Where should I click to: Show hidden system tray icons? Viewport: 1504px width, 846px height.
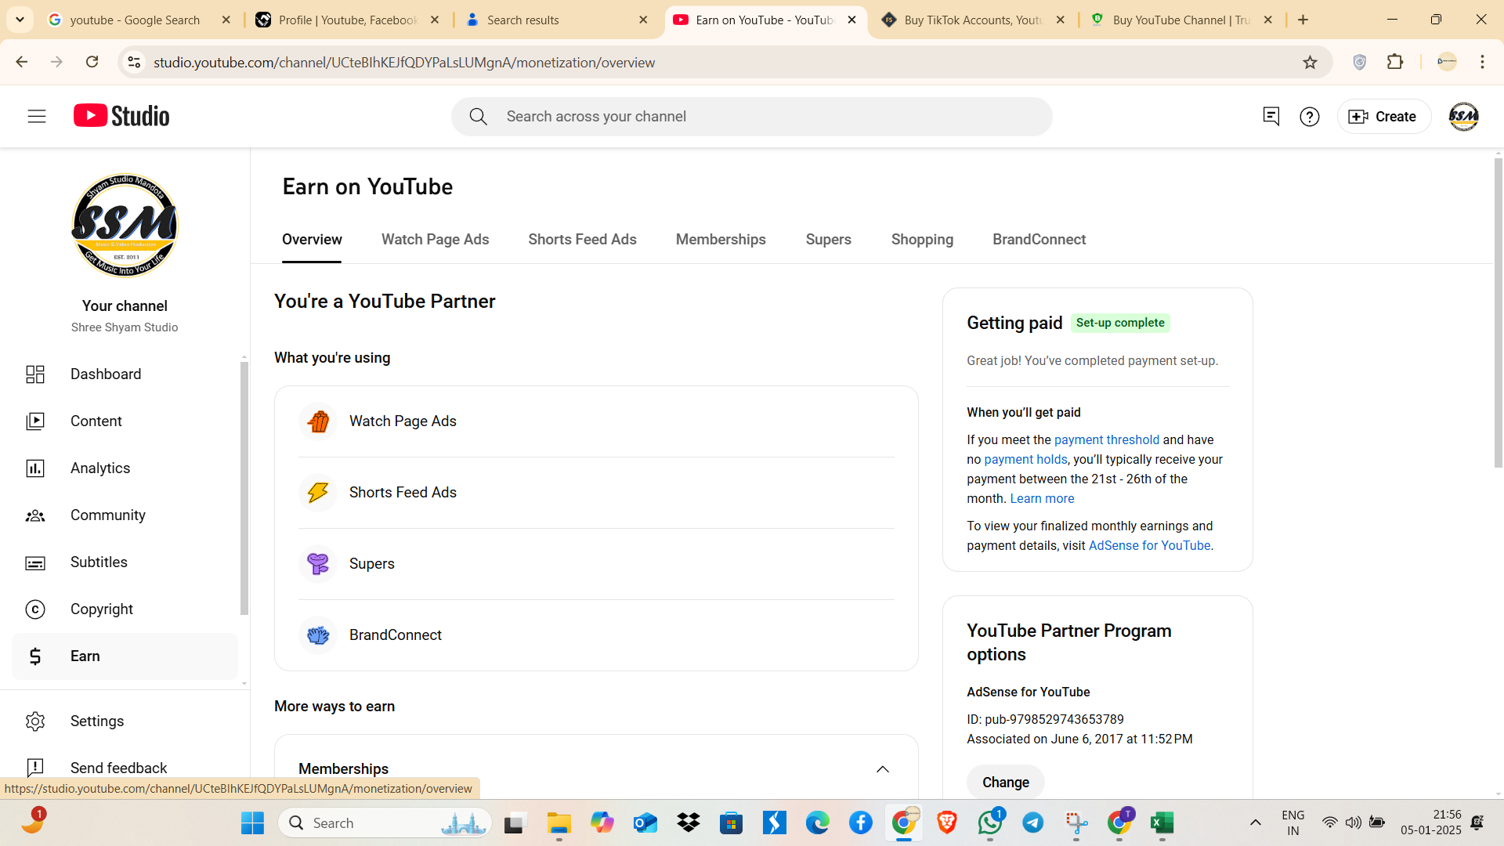click(x=1256, y=822)
